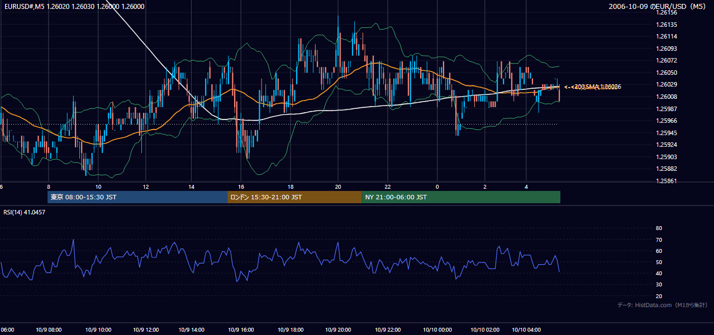Click price axis value 1.26008
This screenshot has width=714, height=335.
667,97
